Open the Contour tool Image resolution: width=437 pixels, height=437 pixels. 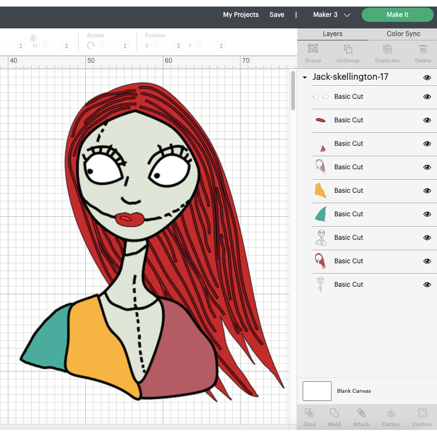point(422,416)
